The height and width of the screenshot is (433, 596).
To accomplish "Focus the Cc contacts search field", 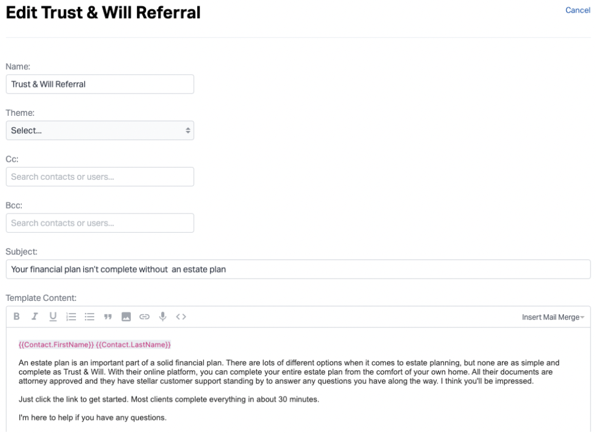I will 100,177.
